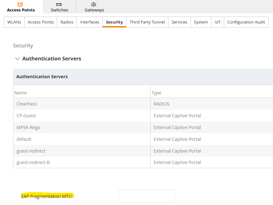Select the ClearPass RADIUS server row
This screenshot has width=273, height=205.
(x=27, y=104)
